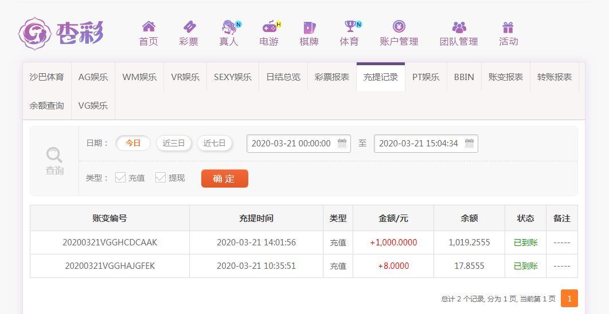Switch to the SEXY娱乐 tab
This screenshot has height=314, width=609.
233,77
